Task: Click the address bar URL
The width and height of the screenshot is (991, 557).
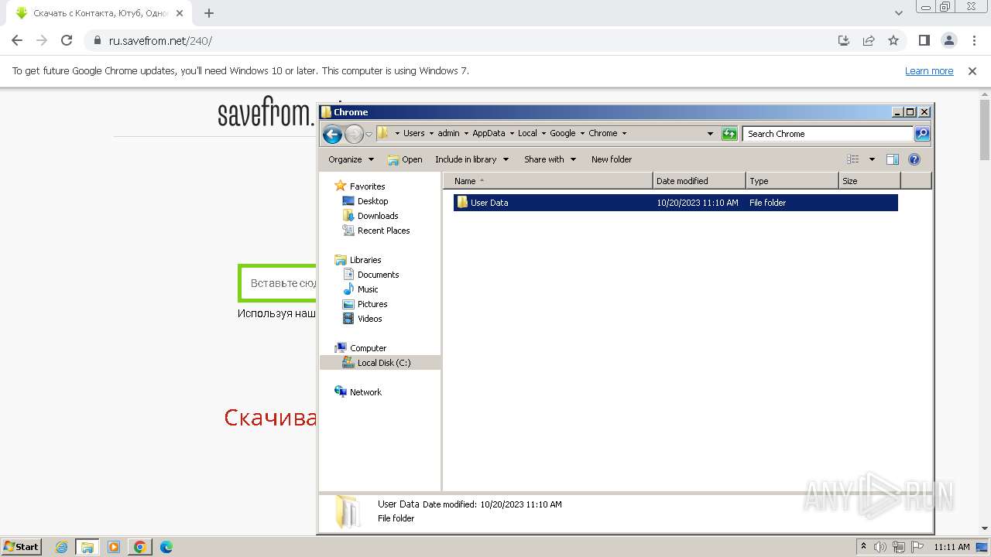Action: point(160,40)
